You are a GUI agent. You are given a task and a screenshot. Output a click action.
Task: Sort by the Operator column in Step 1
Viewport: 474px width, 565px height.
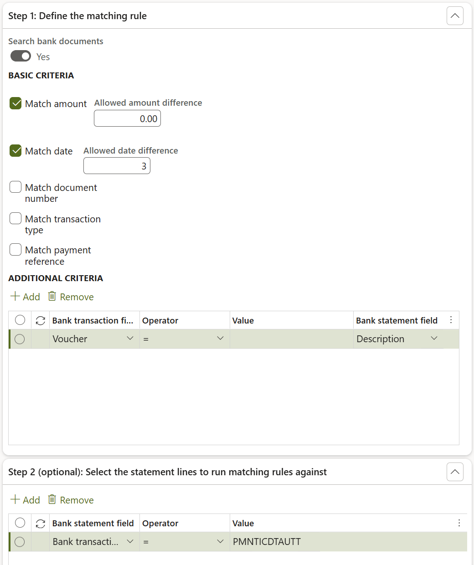tap(160, 321)
